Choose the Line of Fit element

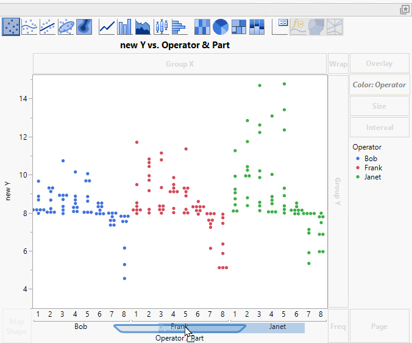tap(48, 27)
